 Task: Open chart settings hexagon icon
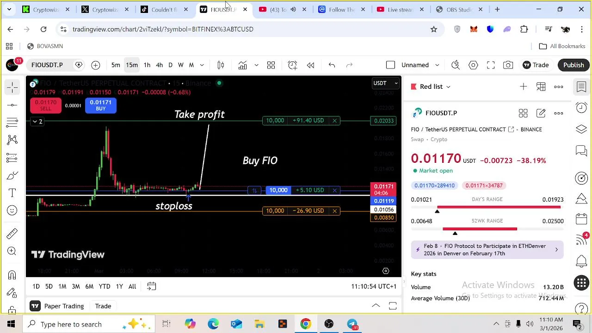(473, 65)
